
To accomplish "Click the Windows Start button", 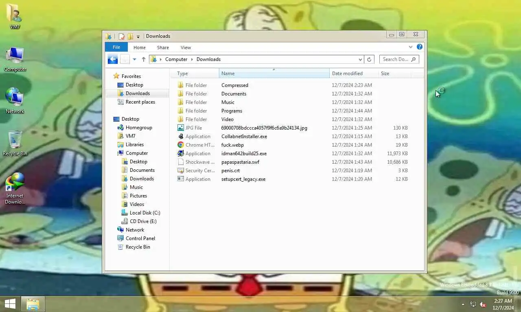I will click(x=10, y=303).
